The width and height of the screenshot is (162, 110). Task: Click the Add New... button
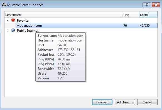[125, 102]
